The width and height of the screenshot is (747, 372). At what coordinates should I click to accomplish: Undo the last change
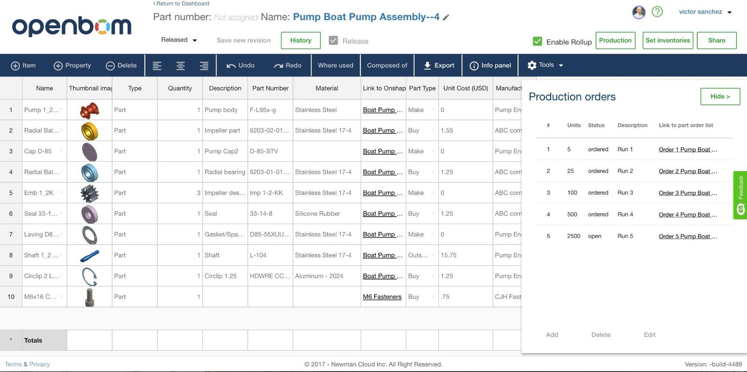[240, 65]
